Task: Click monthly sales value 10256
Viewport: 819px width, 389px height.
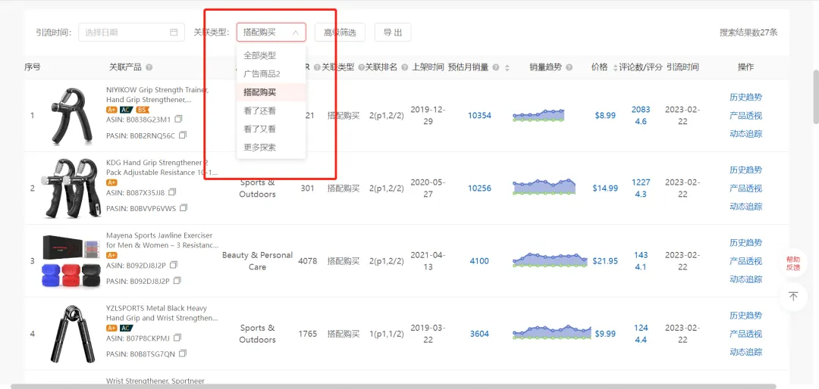Action: 479,188
